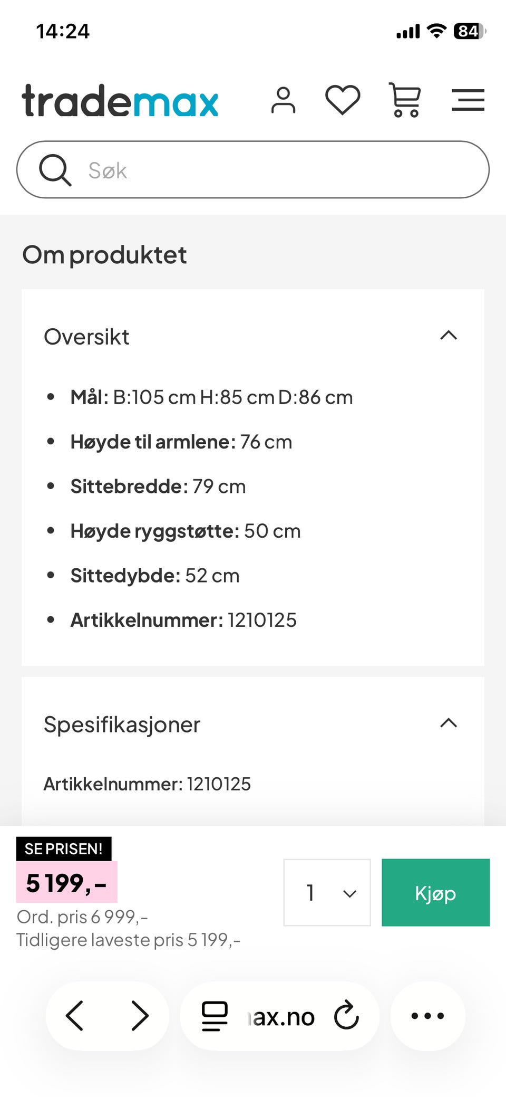Collapse the Spesifikasjoner section
The image size is (506, 1097).
pos(448,723)
